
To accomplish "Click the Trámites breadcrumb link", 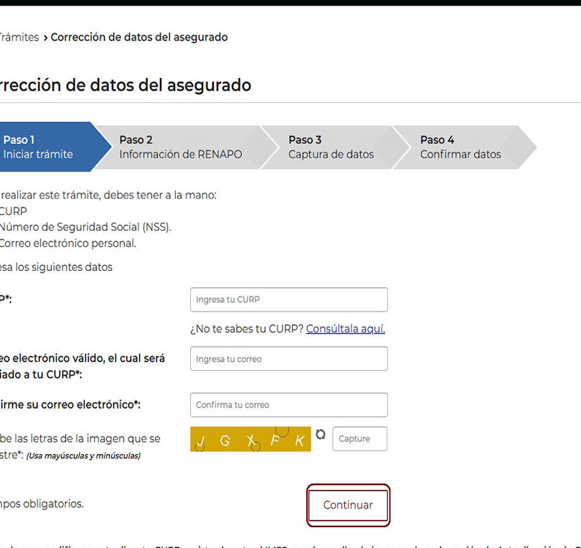I will click(x=19, y=37).
